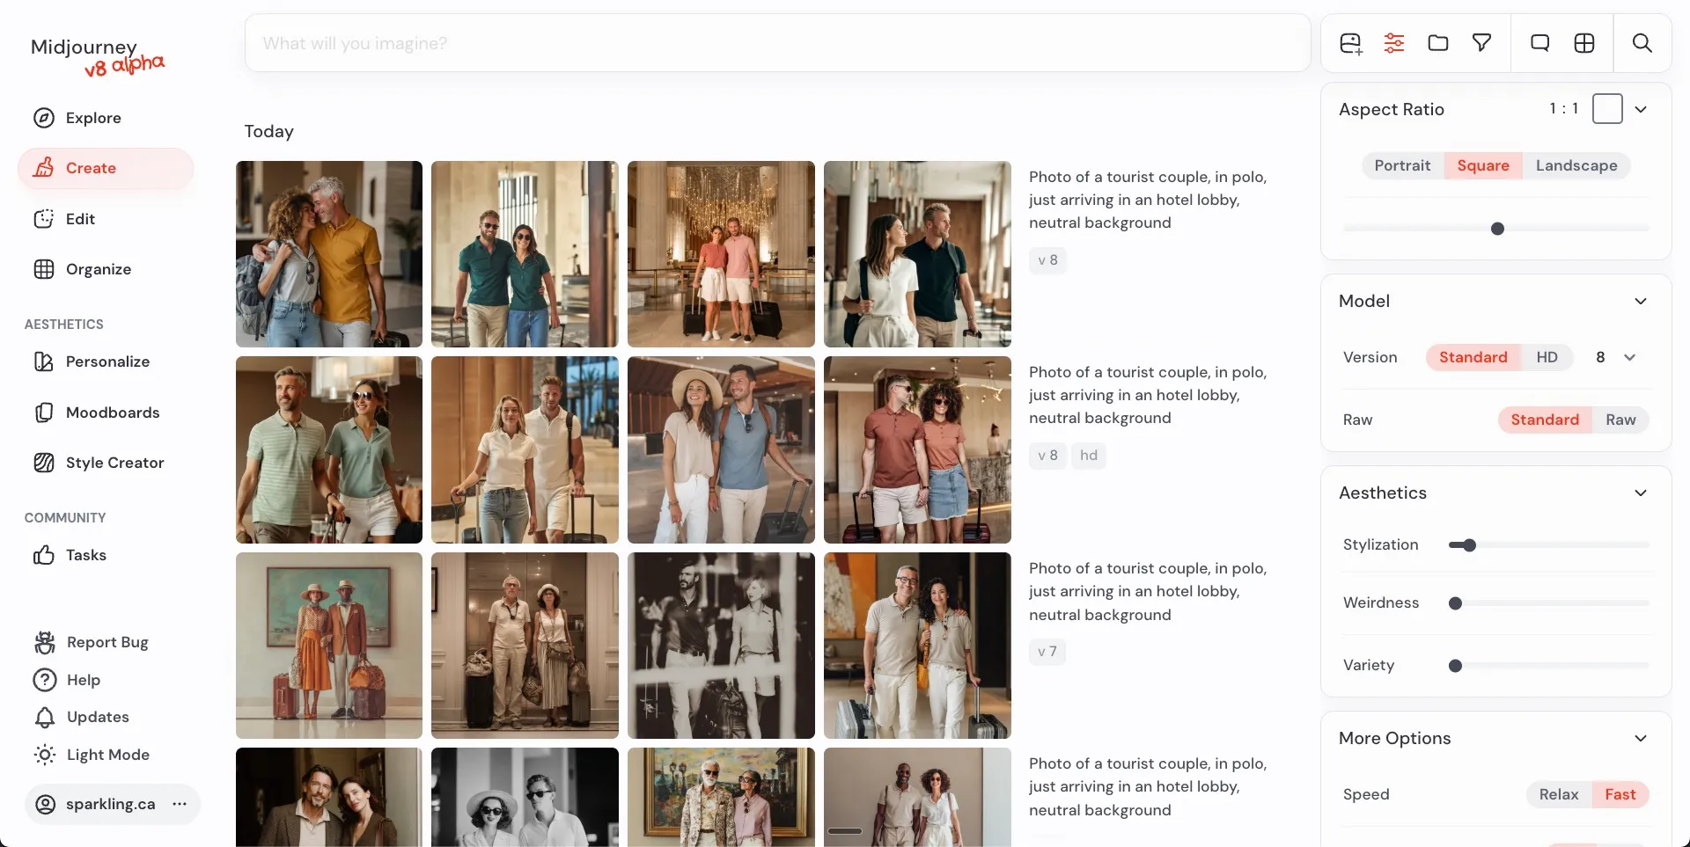
Task: Collapse the More Options section
Action: pyautogui.click(x=1641, y=738)
